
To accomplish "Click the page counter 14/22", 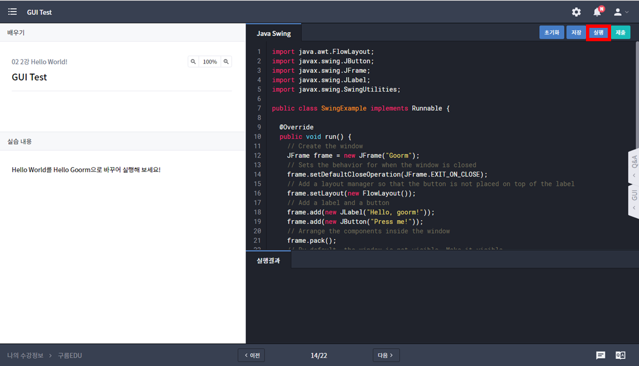I will pos(319,355).
